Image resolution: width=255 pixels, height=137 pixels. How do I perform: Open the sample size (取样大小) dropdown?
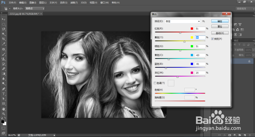(35, 8)
